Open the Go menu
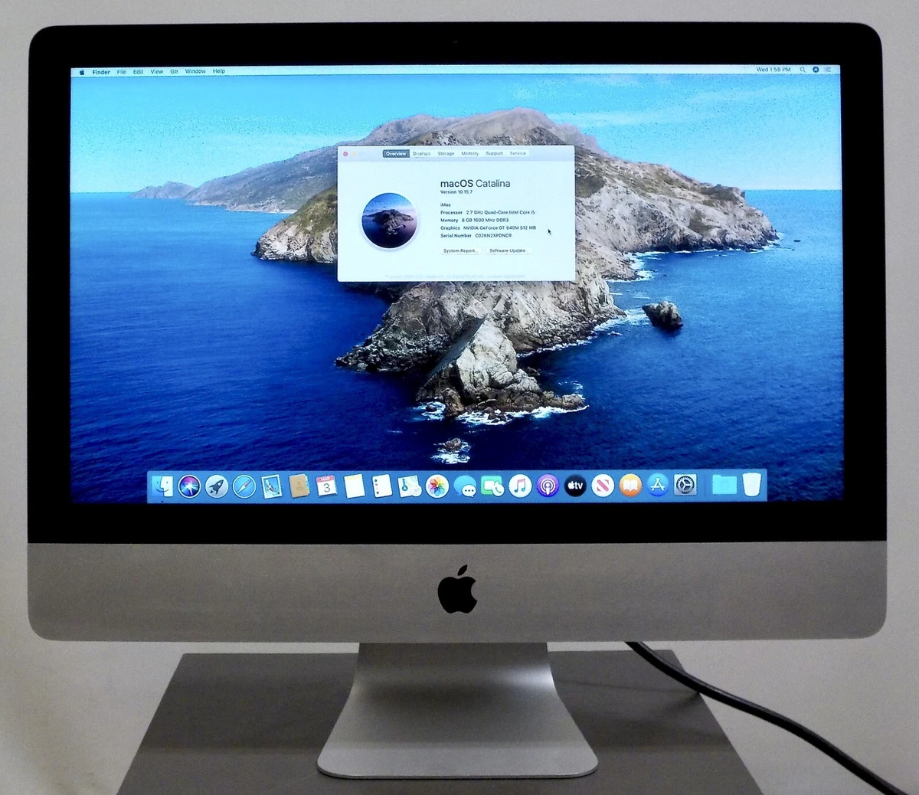Viewport: 919px width, 795px height. [174, 70]
